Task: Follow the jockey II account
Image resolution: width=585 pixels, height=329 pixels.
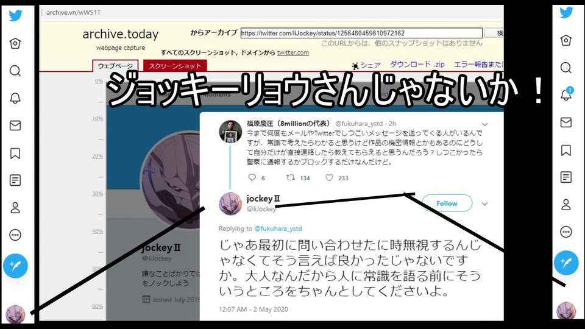Action: pos(447,203)
